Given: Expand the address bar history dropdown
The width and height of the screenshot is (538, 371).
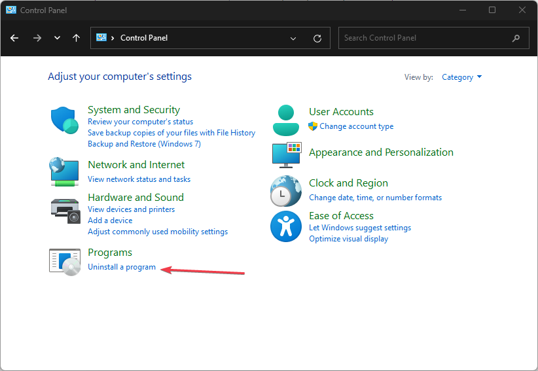Looking at the screenshot, I should [293, 39].
